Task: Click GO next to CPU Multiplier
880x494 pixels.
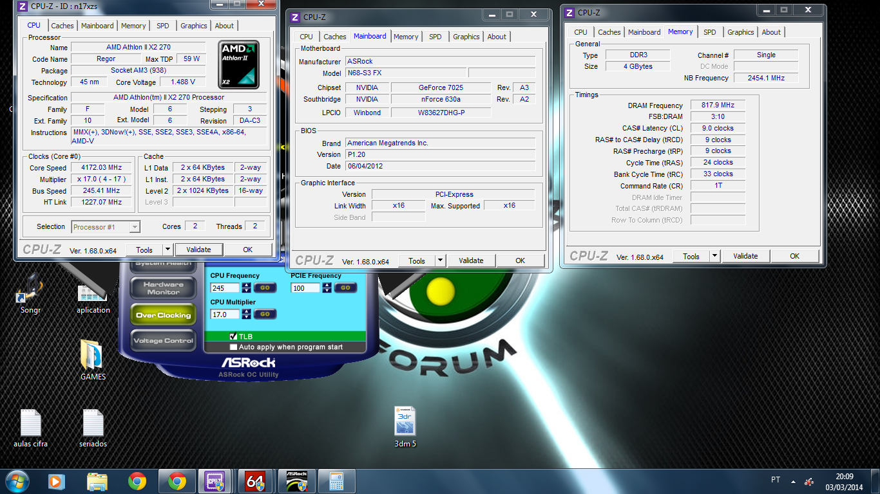Action: pyautogui.click(x=265, y=314)
